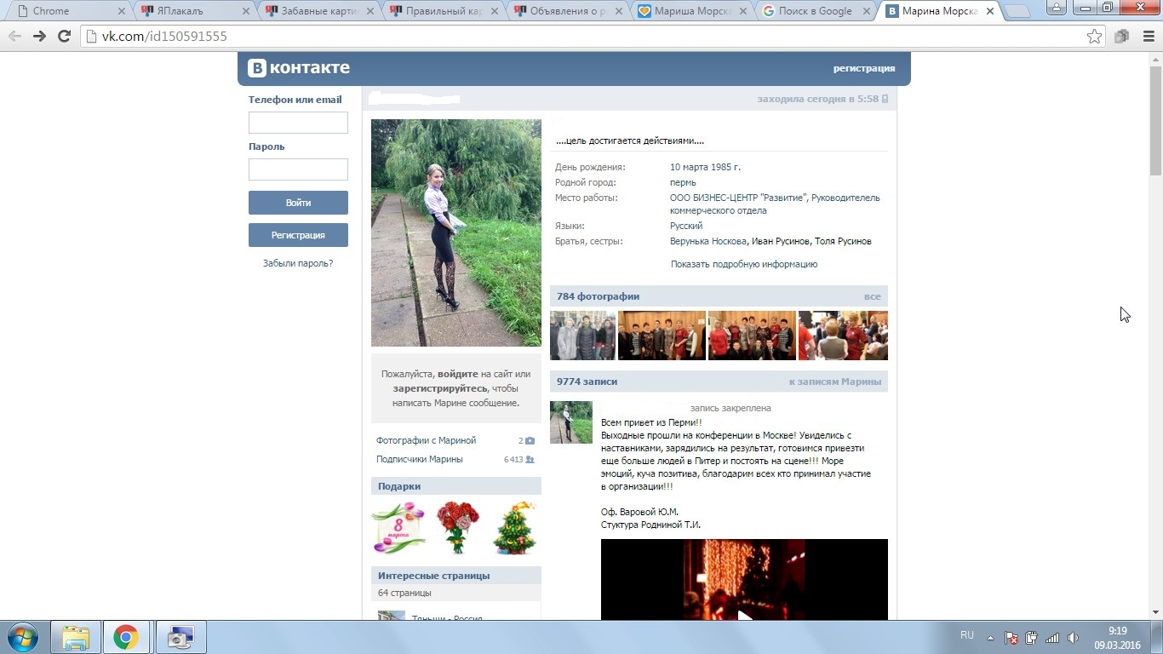Bookmark this page with the star icon
1163x654 pixels.
pos(1095,37)
